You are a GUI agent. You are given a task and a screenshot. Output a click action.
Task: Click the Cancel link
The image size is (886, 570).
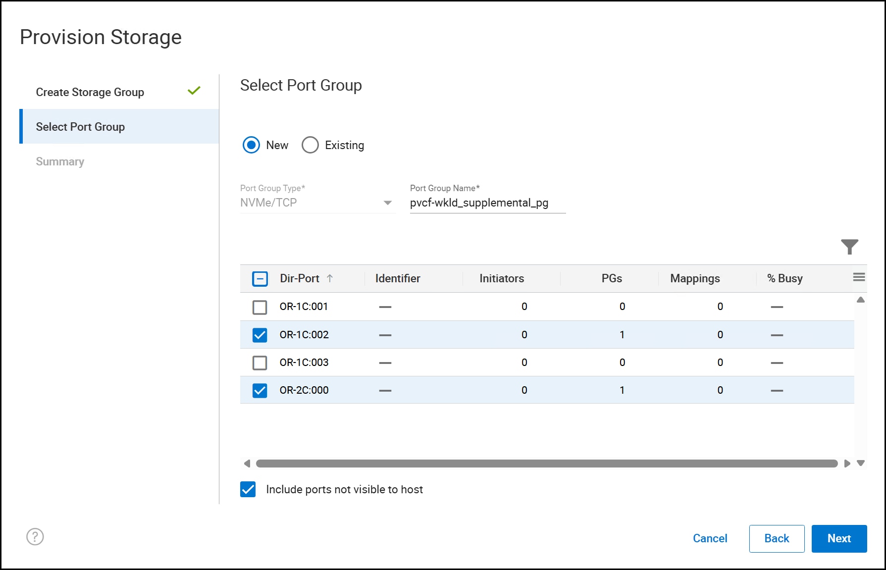click(710, 538)
